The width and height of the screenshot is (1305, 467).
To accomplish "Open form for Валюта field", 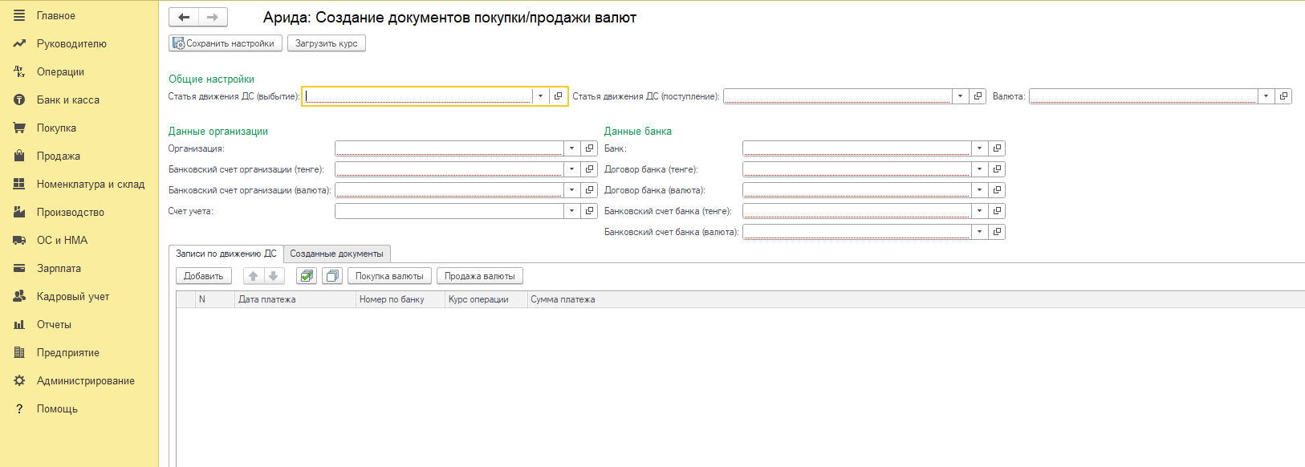I will point(1283,96).
